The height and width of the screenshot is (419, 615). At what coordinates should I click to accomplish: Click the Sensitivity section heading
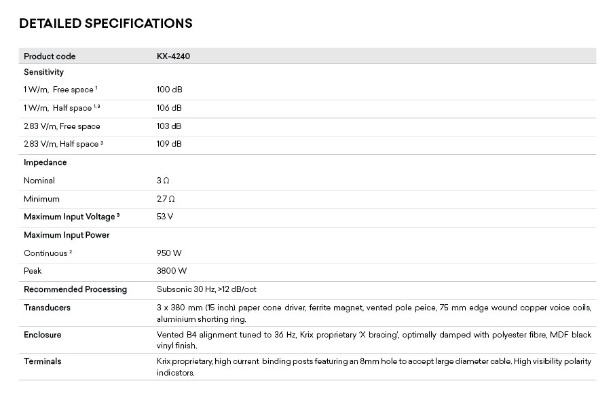43,72
